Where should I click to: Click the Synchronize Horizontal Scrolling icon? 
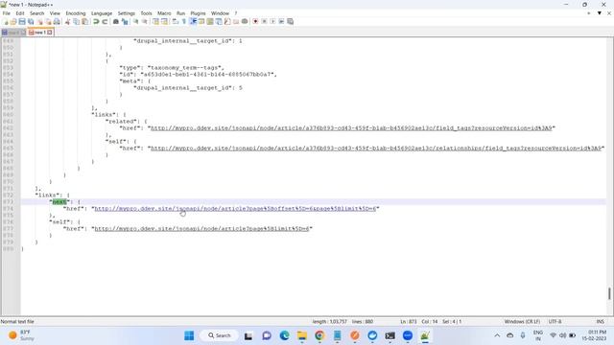[x=164, y=21]
